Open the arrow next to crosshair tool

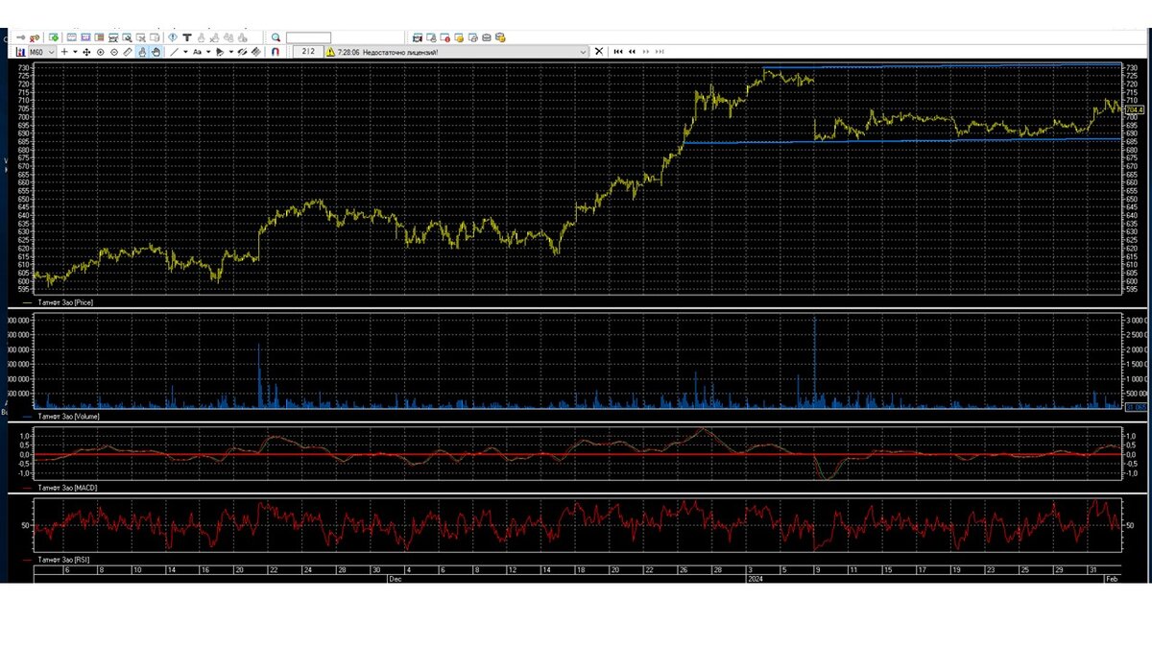[75, 52]
